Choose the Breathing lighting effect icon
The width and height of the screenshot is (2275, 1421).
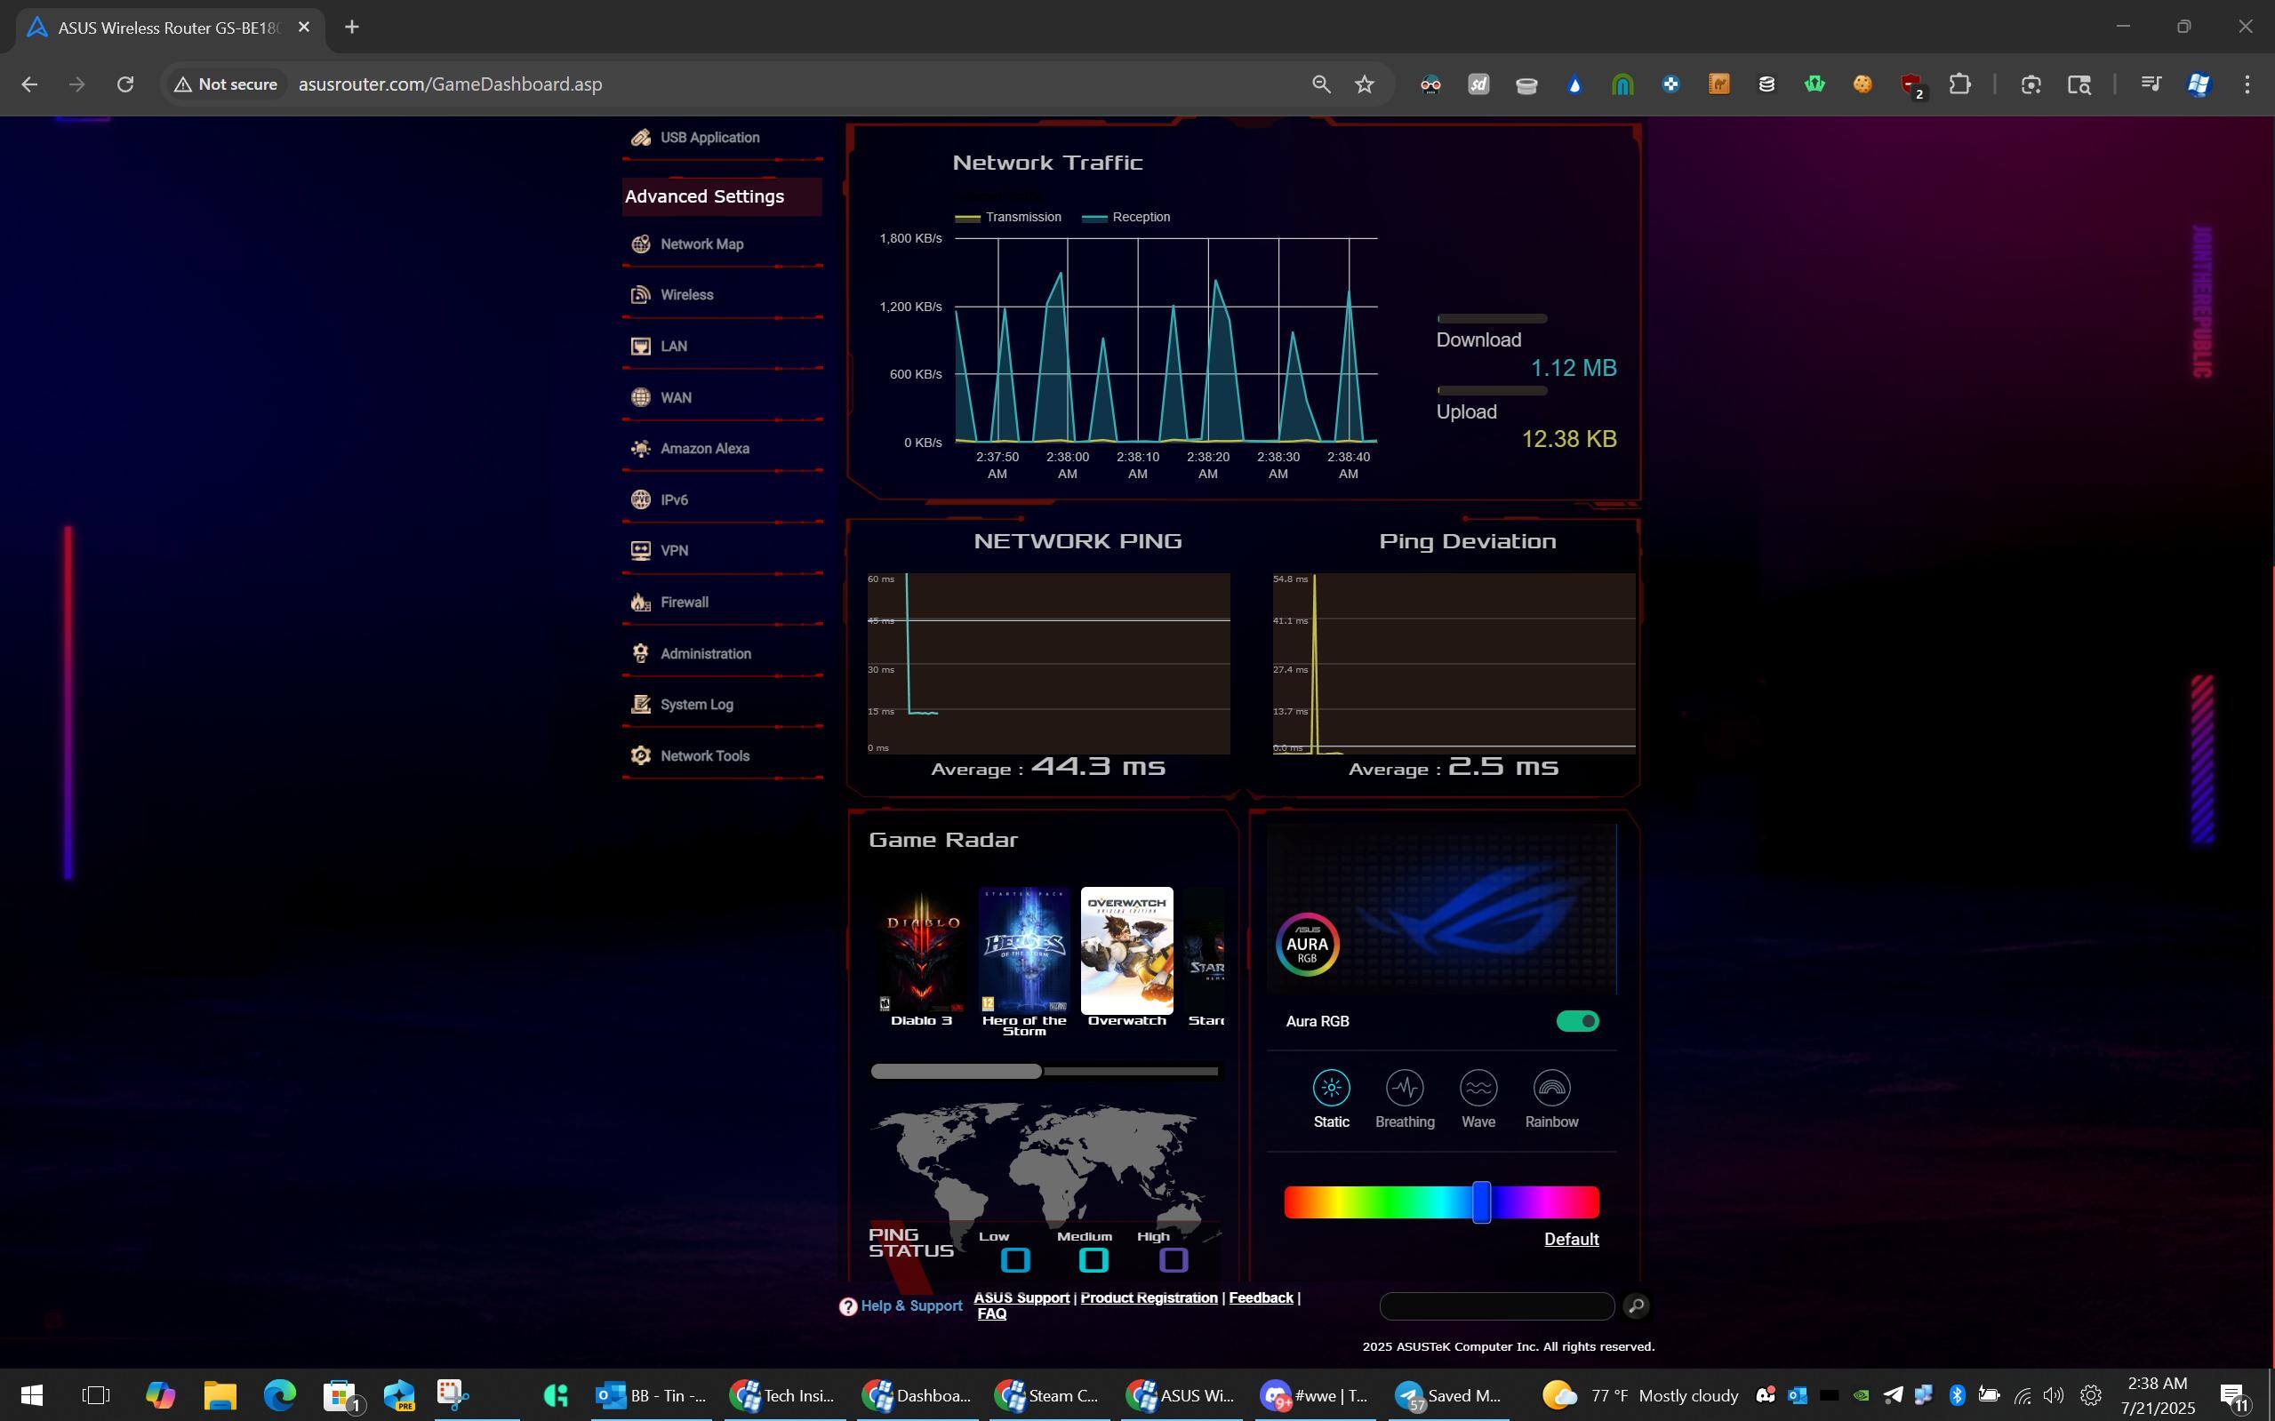1405,1089
